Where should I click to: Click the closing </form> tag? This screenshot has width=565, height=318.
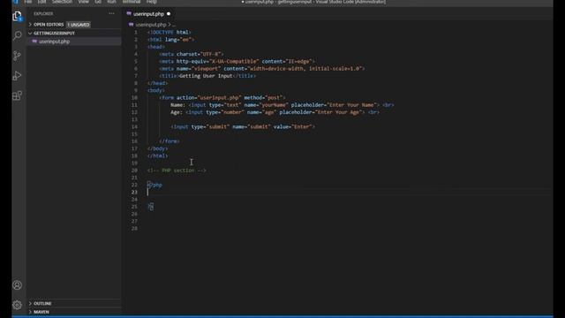169,141
